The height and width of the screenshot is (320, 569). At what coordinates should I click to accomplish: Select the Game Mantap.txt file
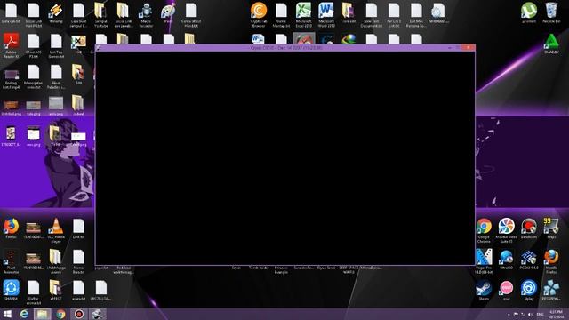[281, 15]
